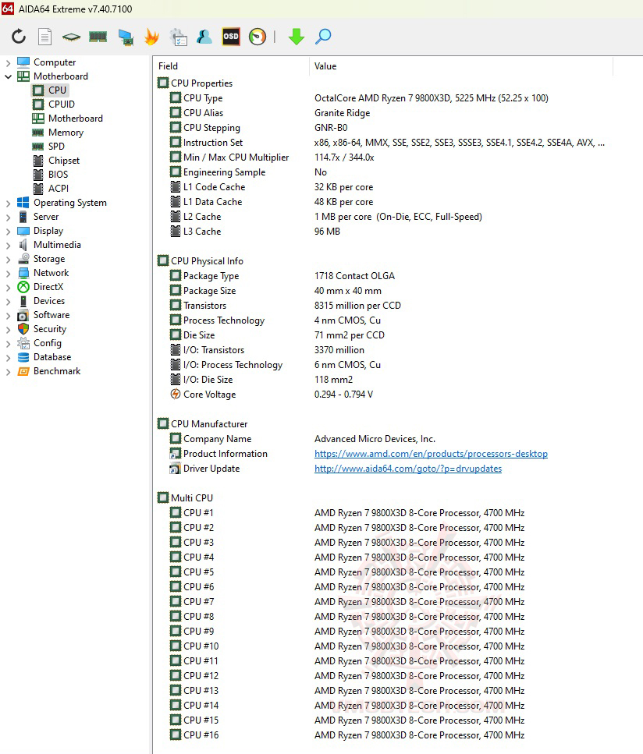Click the CPU Physical Info group header

[x=201, y=261]
